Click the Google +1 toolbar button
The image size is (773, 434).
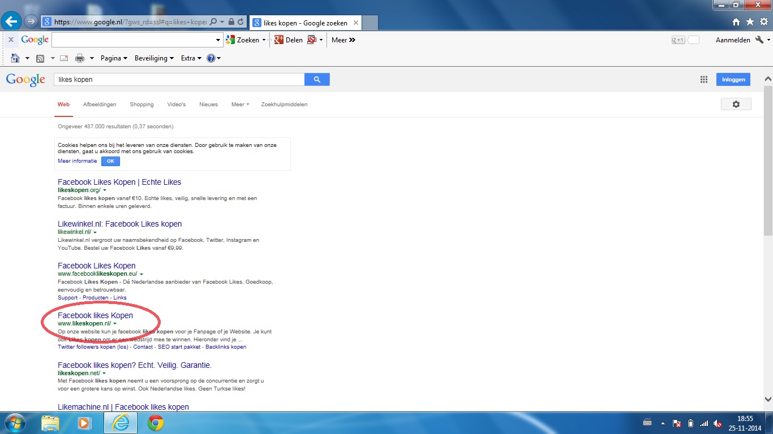(x=678, y=40)
